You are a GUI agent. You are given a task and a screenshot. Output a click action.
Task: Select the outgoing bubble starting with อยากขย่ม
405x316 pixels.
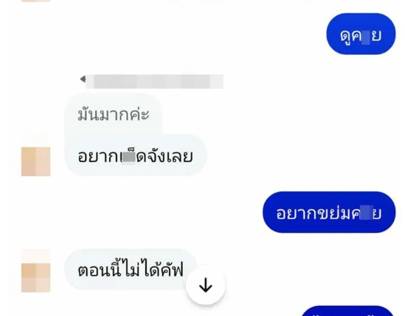pyautogui.click(x=329, y=212)
